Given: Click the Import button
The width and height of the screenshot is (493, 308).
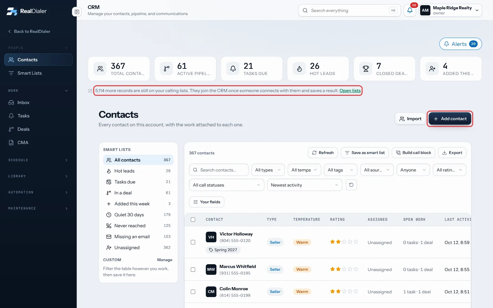Looking at the screenshot, I should tap(410, 119).
